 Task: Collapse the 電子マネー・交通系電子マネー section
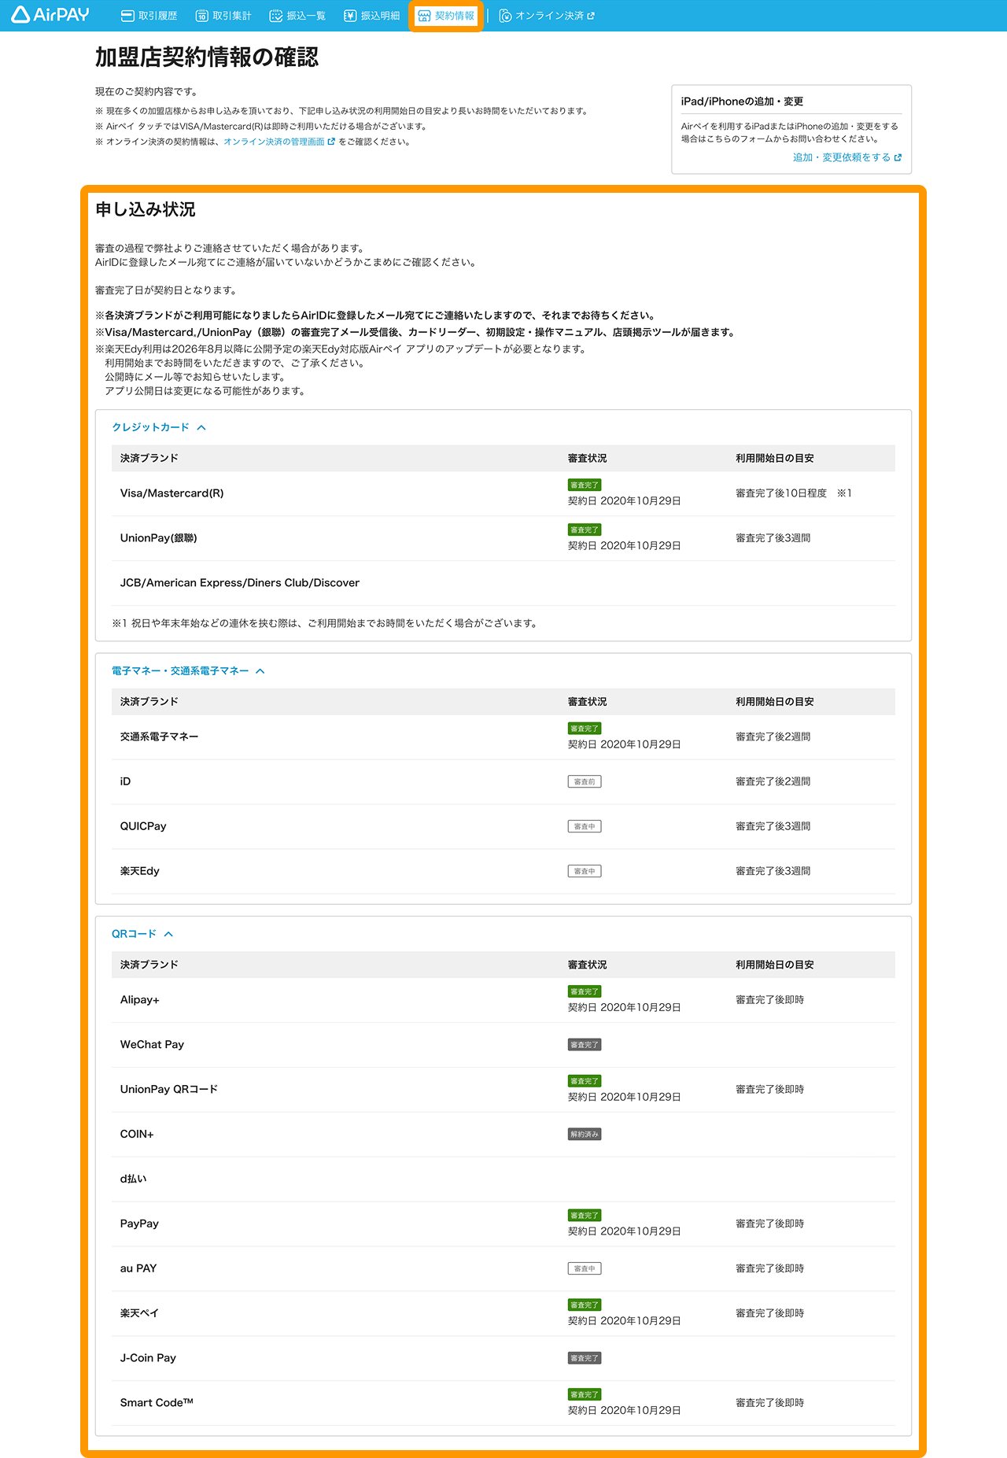pyautogui.click(x=260, y=671)
